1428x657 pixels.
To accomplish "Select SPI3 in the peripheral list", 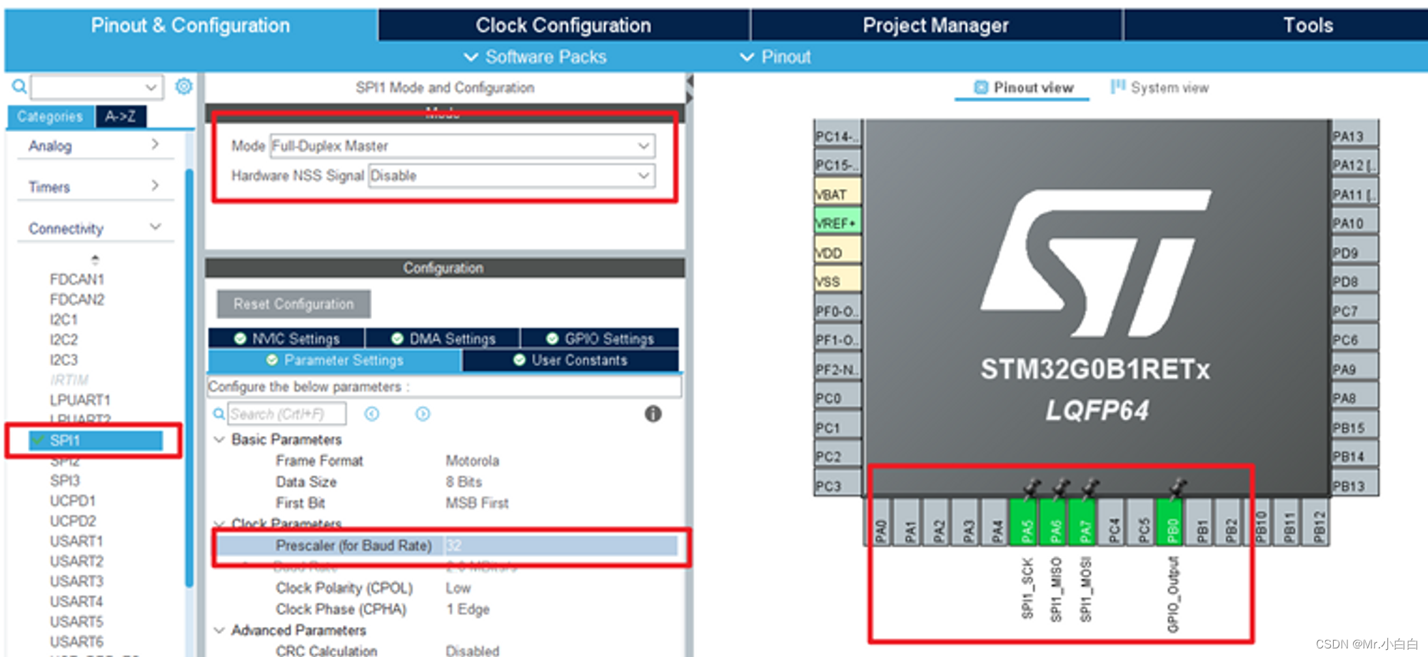I will (65, 481).
